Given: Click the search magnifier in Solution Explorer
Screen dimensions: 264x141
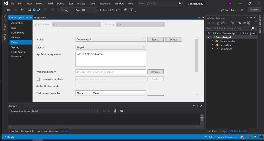Looking at the screenshot, I should (x=253, y=28).
